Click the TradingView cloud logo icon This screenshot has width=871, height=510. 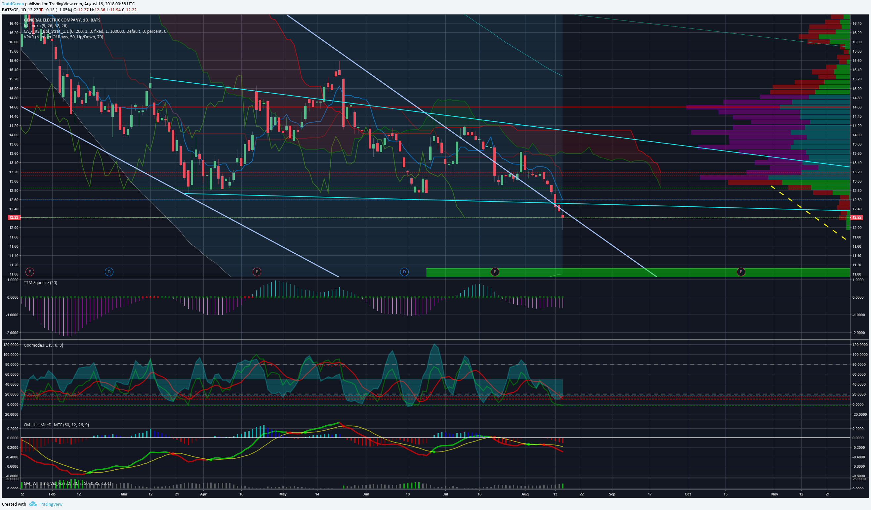(33, 504)
